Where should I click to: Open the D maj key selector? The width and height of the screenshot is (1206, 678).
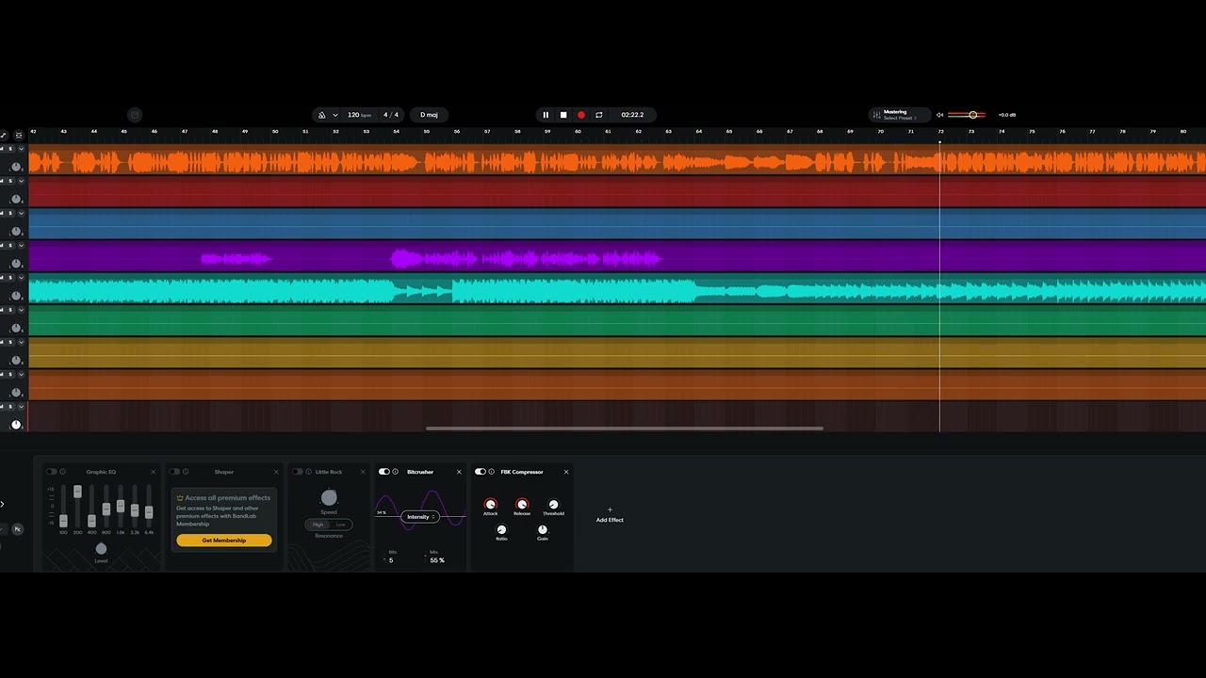pyautogui.click(x=429, y=115)
